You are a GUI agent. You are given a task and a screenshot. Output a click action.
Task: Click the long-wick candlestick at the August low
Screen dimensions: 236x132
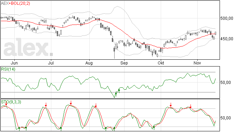pyautogui.click(x=114, y=53)
